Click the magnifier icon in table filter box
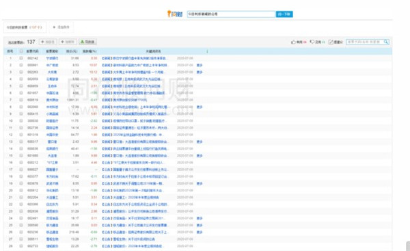Viewport: 410px width, 251px height. pos(386,42)
